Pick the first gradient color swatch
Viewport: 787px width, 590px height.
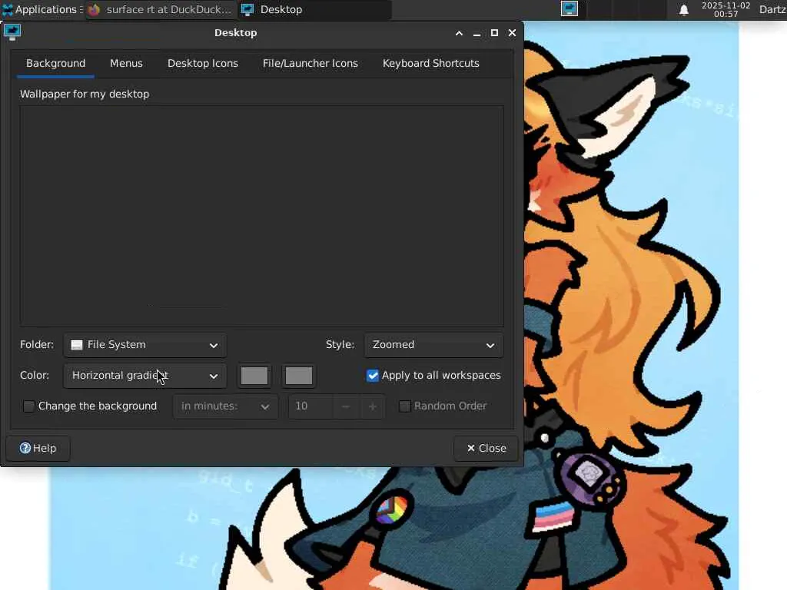click(x=254, y=376)
